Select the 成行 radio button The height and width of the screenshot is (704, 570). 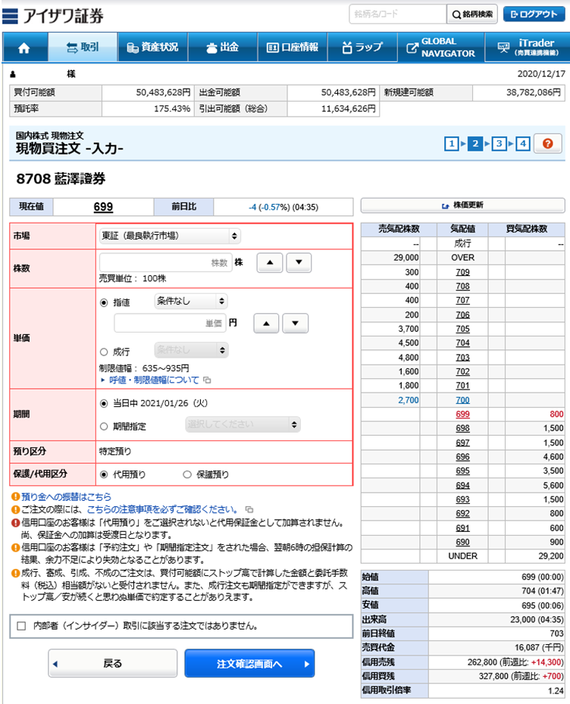point(104,352)
